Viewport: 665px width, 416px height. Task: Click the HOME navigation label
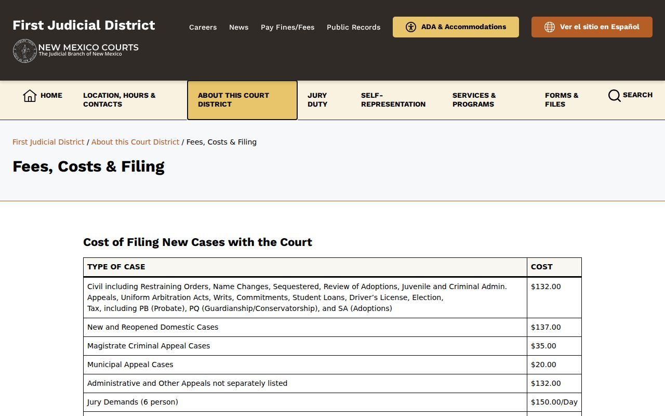tap(51, 96)
